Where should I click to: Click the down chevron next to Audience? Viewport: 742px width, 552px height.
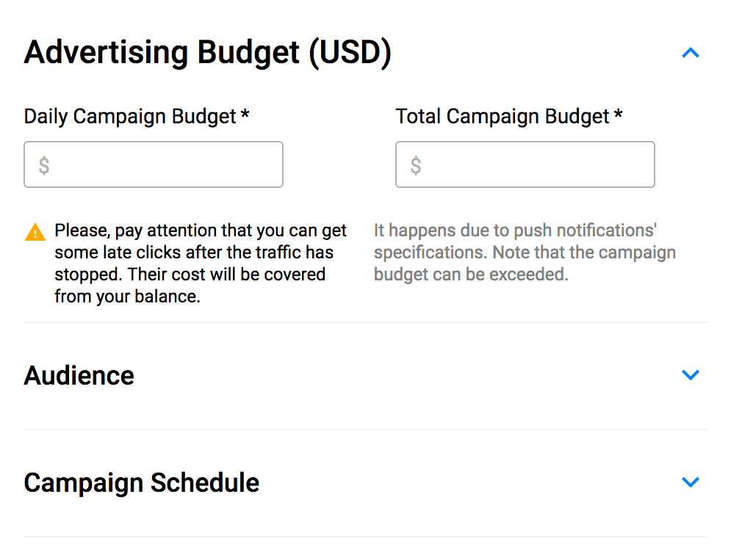691,374
